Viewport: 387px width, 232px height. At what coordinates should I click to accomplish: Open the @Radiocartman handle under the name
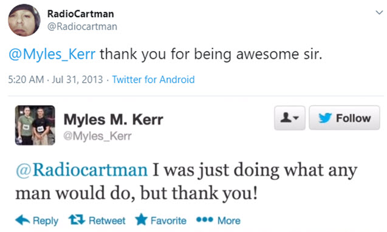coord(82,26)
